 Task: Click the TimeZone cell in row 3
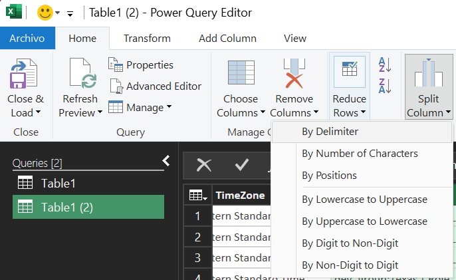click(242, 258)
